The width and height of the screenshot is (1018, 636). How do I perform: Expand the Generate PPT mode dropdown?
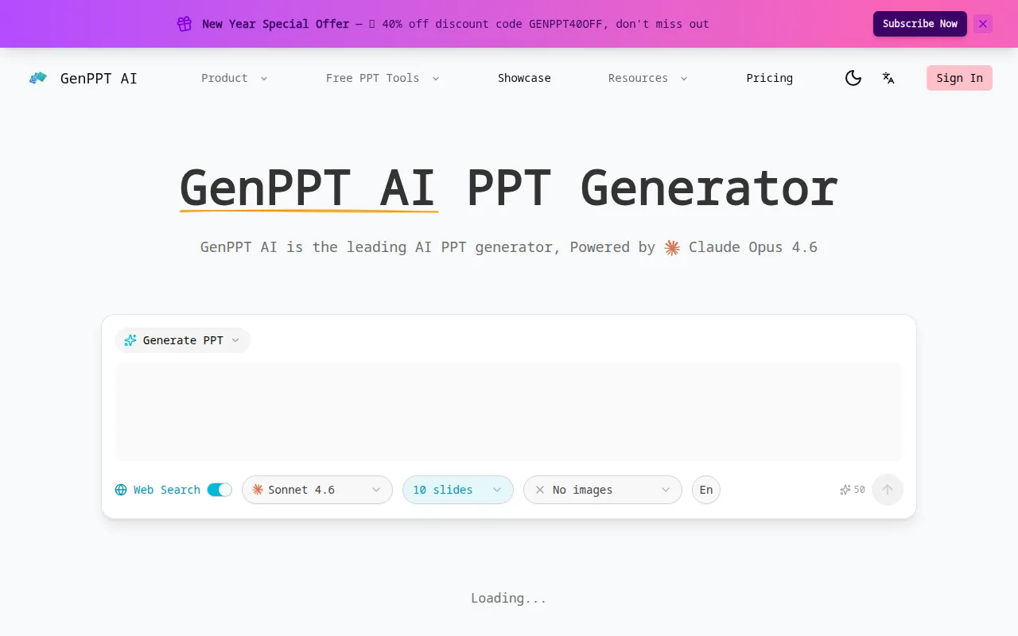(235, 340)
